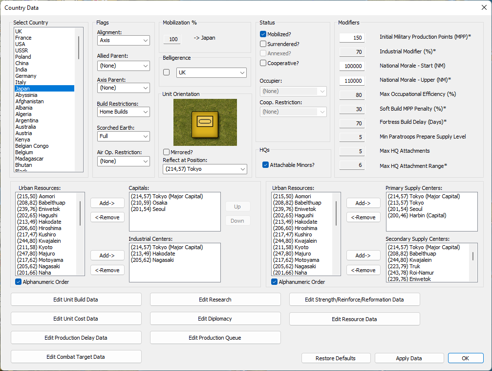This screenshot has width=492, height=371.
Task: Click the National Morale - Upper field
Action: pos(352,81)
